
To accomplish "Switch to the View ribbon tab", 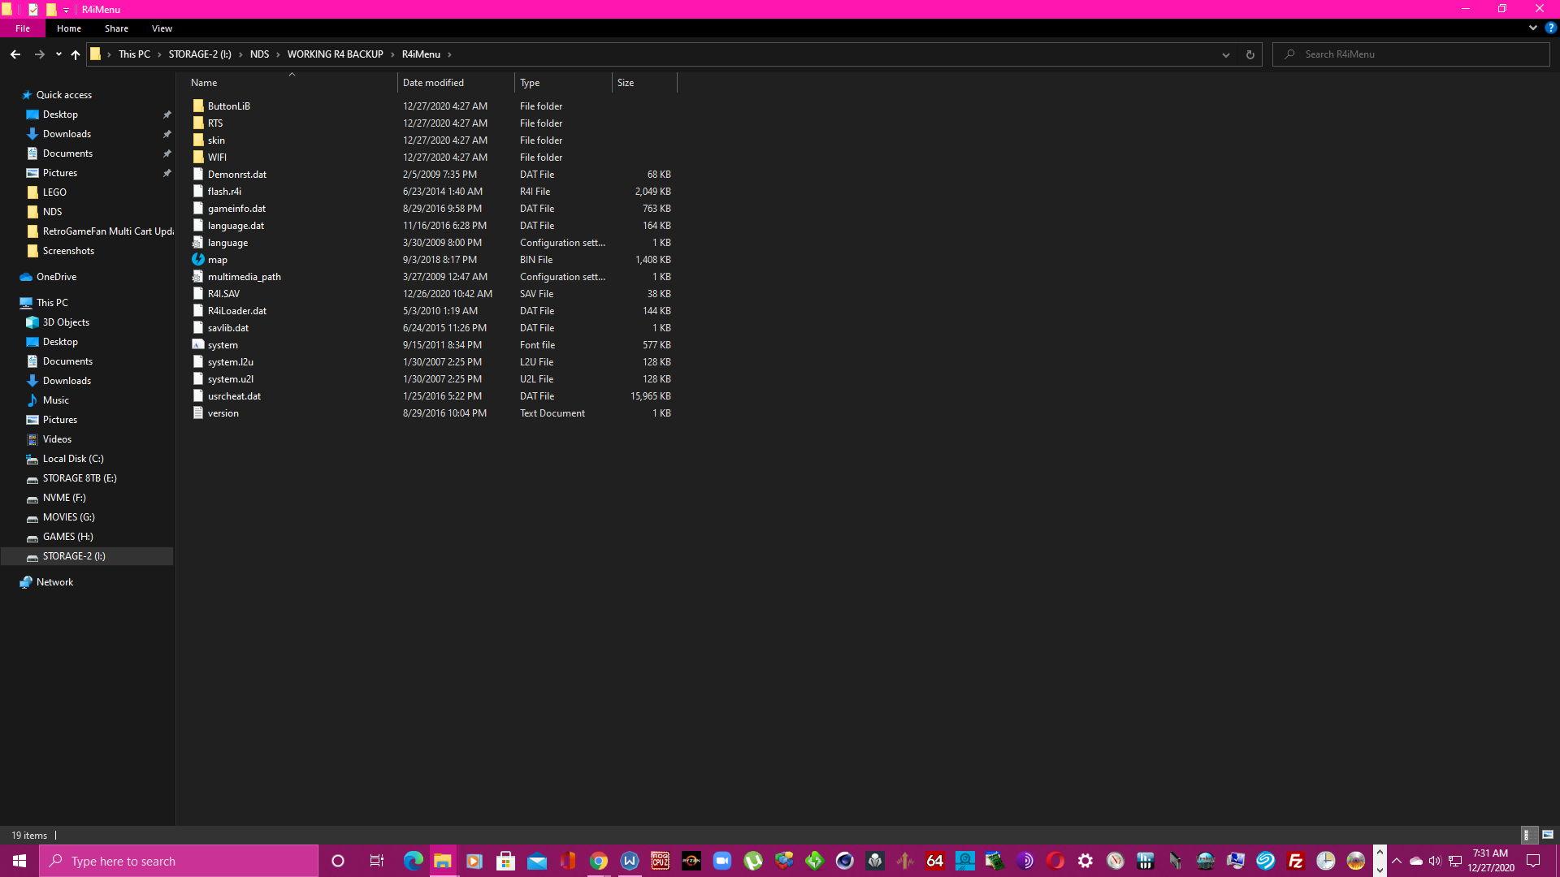I will [162, 28].
